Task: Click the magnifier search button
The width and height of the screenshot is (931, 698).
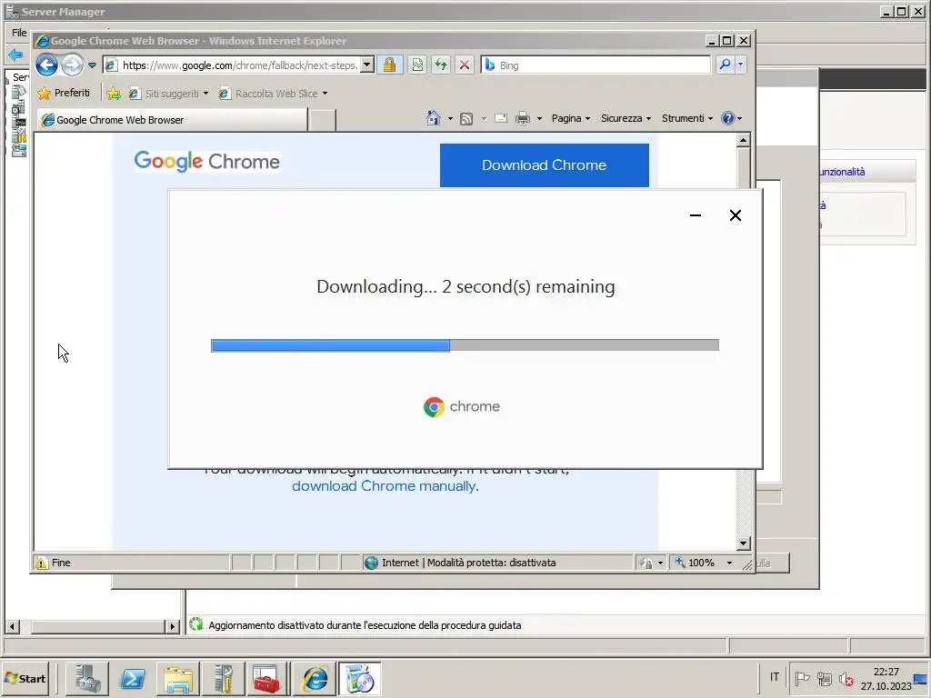Action: (725, 65)
